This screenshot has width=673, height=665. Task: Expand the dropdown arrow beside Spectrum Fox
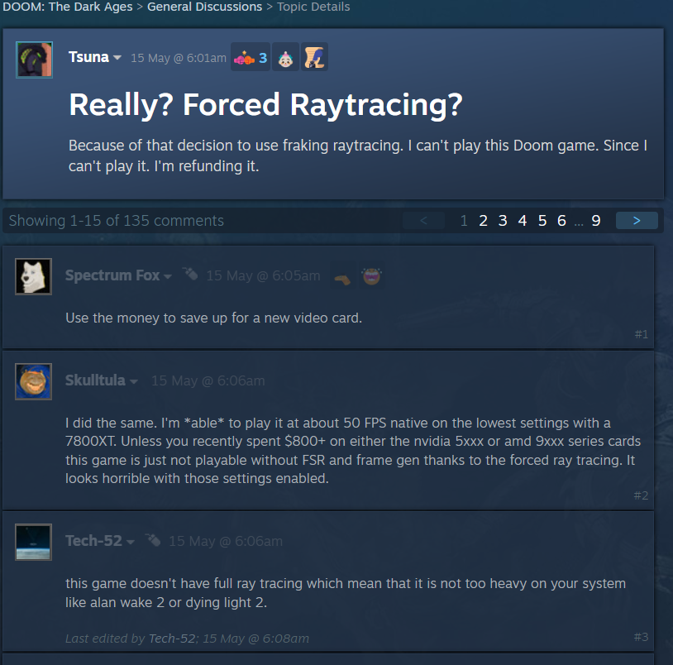[x=168, y=276]
